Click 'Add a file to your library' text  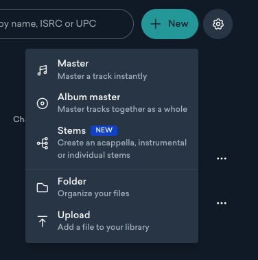104,227
